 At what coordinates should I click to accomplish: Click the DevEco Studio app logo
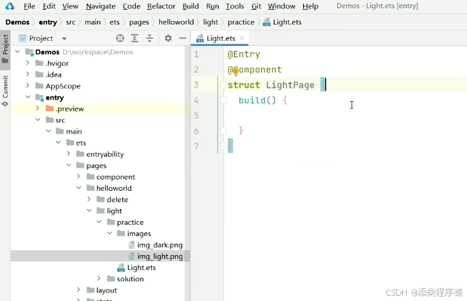10,6
